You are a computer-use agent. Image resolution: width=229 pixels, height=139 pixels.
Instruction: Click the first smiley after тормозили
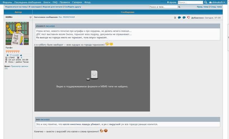coord(107,44)
